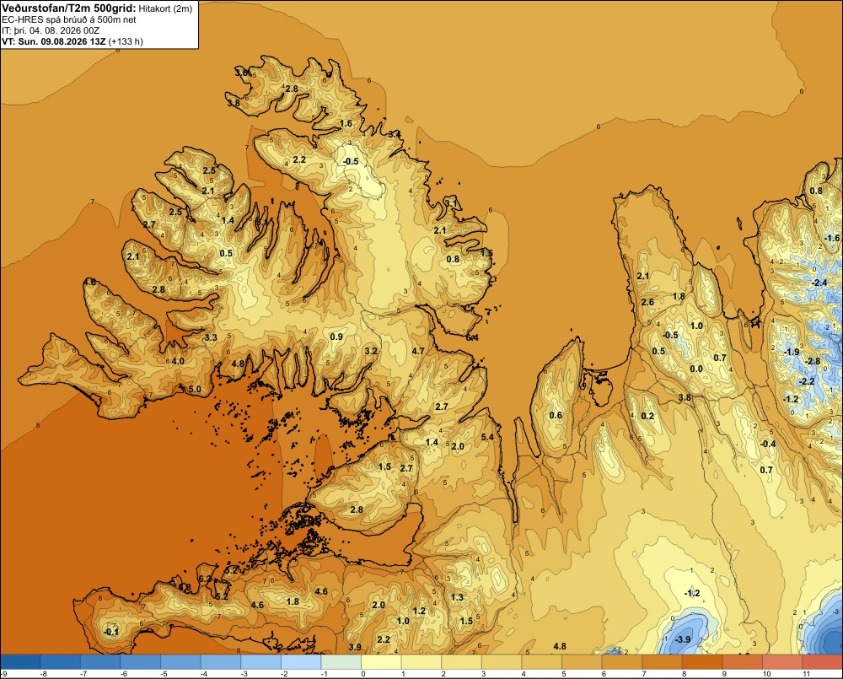843x679 pixels.
Task: Click the '6.4' temperature value on map
Action: click(x=472, y=337)
